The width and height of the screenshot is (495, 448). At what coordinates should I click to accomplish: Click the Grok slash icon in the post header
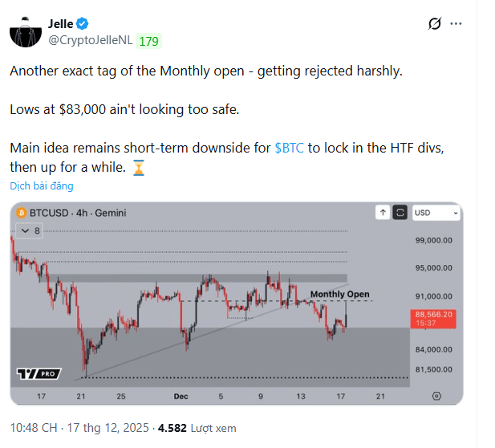pos(435,25)
